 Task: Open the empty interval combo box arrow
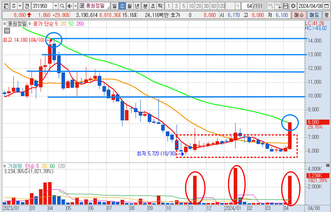tap(238, 6)
